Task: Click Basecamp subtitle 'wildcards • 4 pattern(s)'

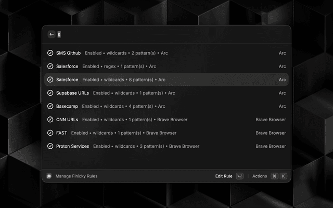Action: tap(129, 106)
